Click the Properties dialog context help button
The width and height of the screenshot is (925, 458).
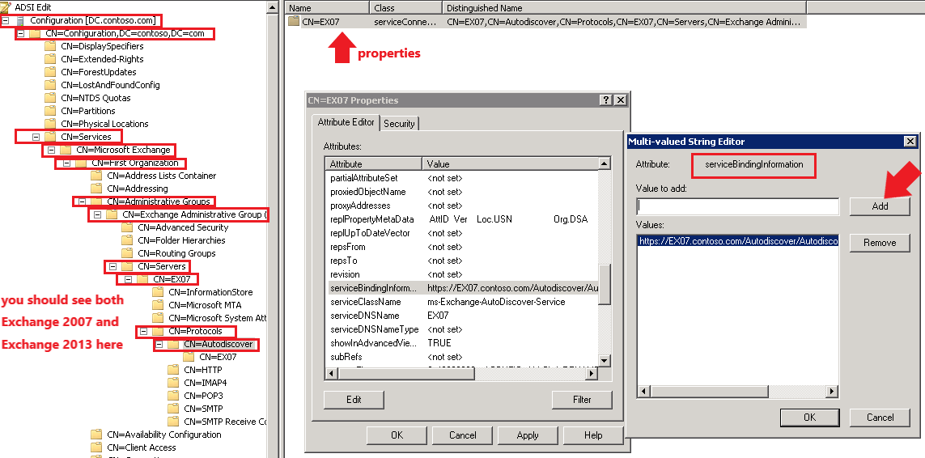(x=606, y=100)
